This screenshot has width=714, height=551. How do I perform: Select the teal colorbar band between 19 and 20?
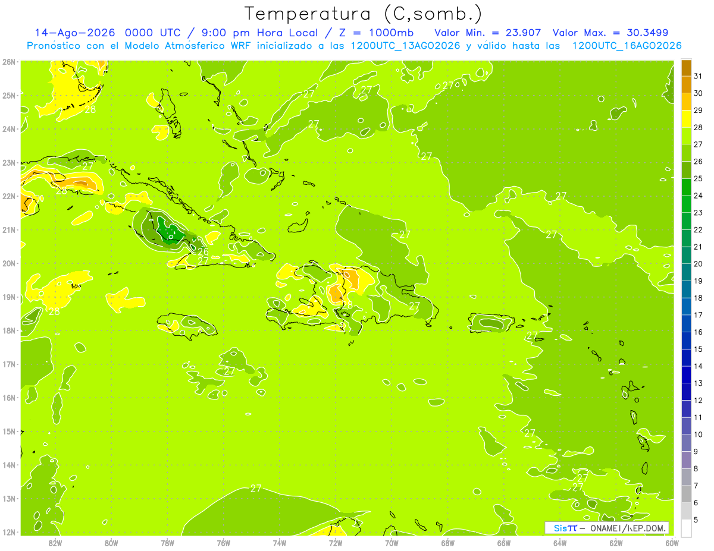[x=686, y=273]
